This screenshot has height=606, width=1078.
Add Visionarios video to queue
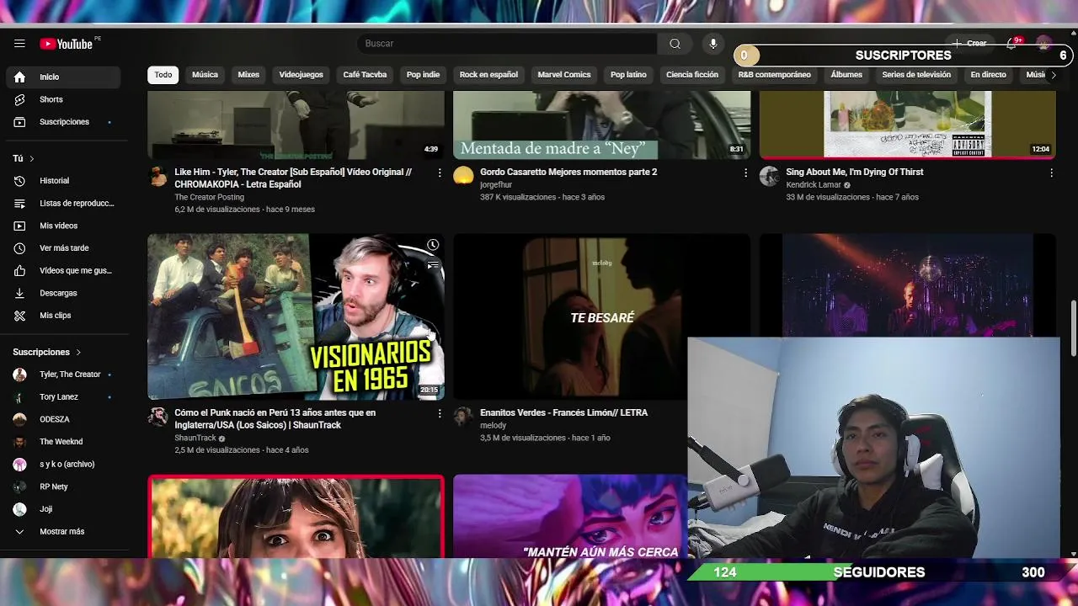click(x=432, y=265)
